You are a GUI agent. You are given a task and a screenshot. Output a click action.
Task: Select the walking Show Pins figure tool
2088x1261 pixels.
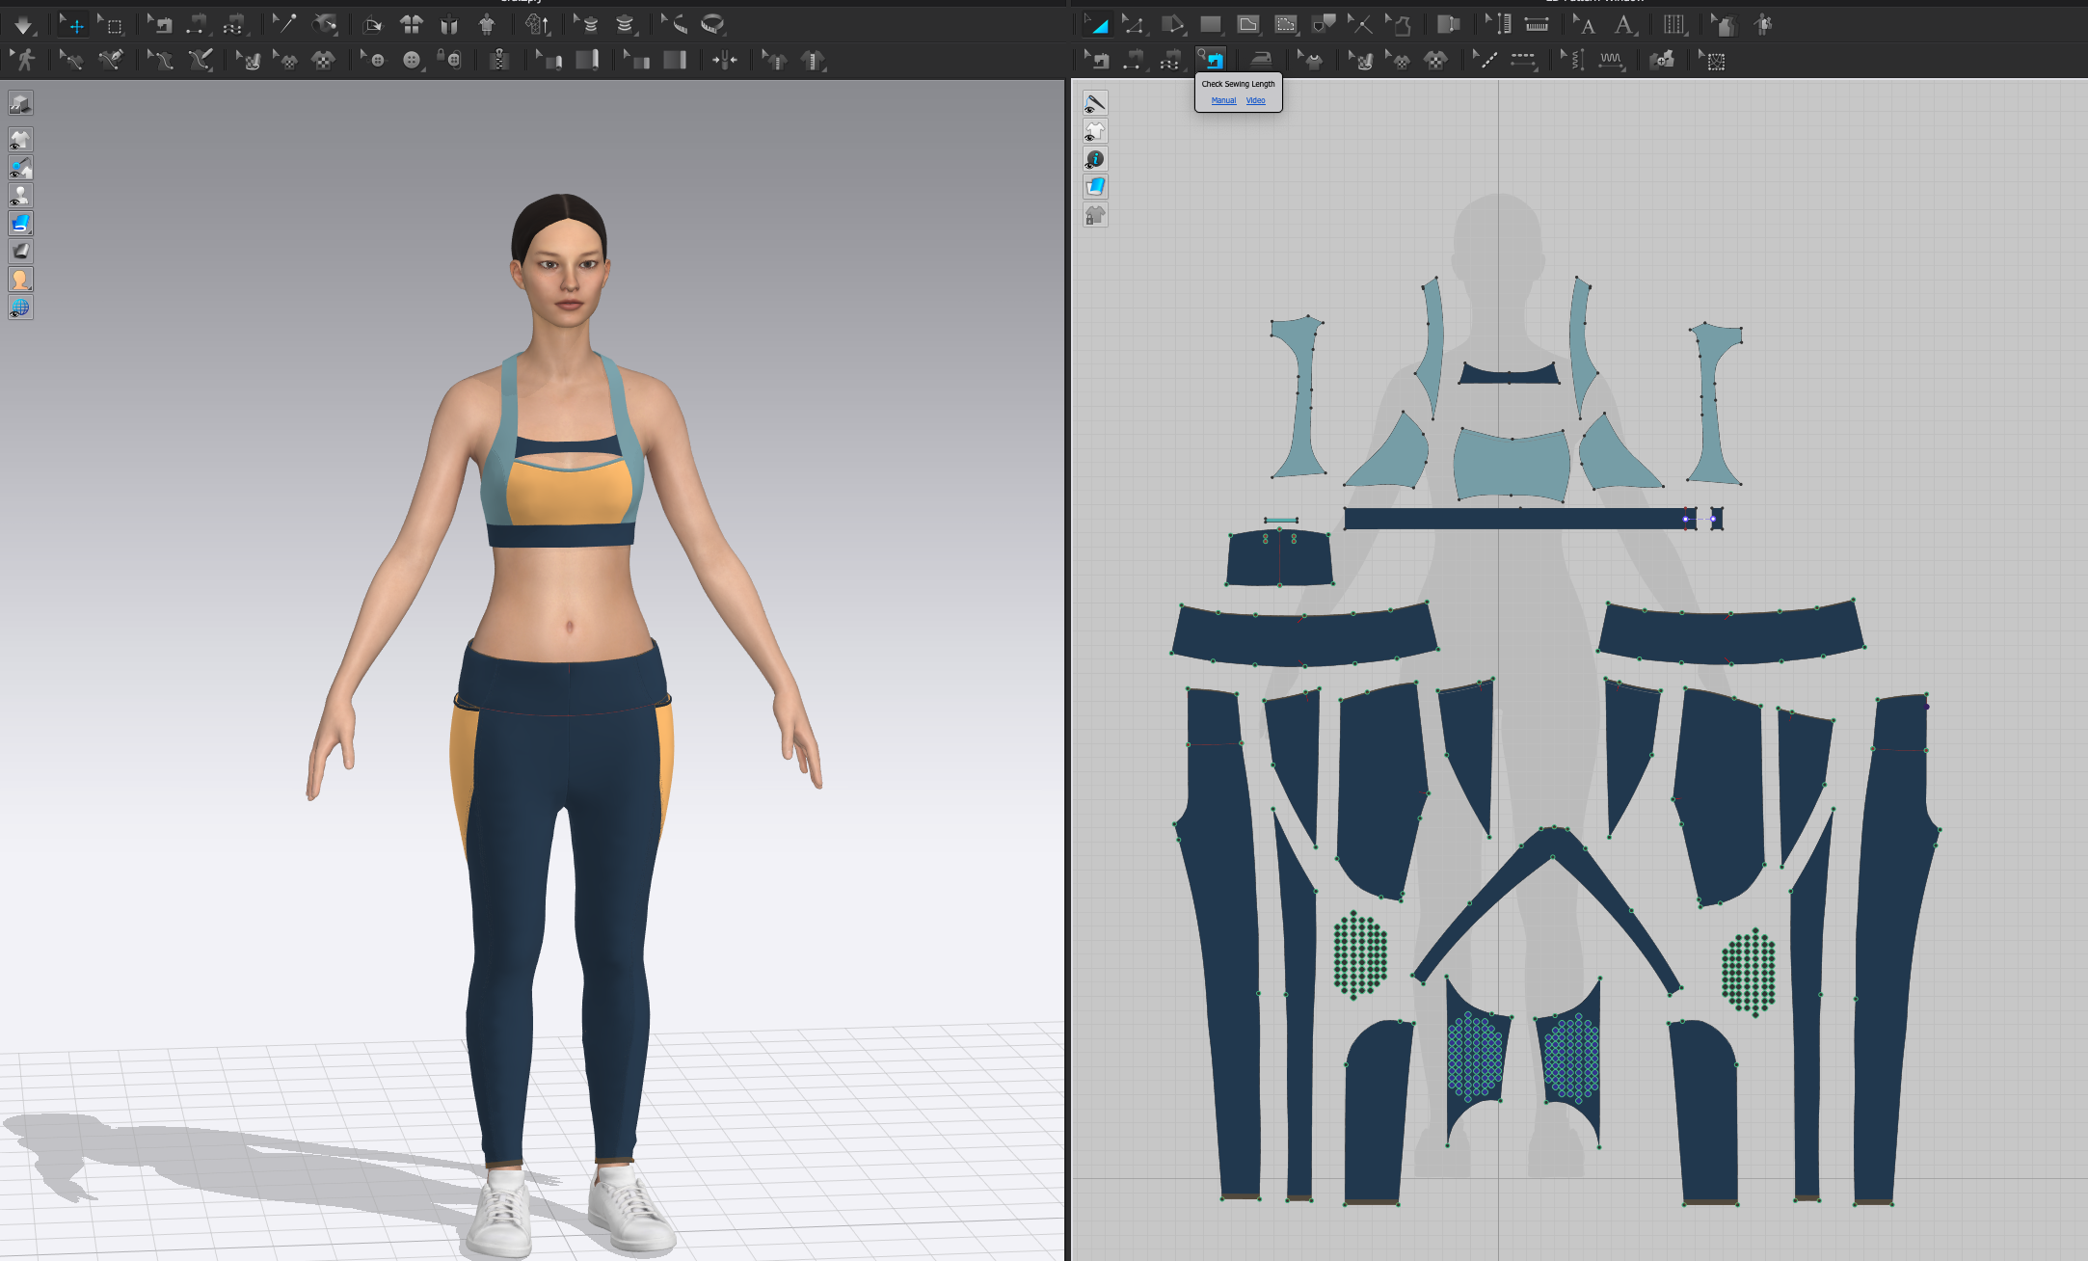[x=23, y=61]
